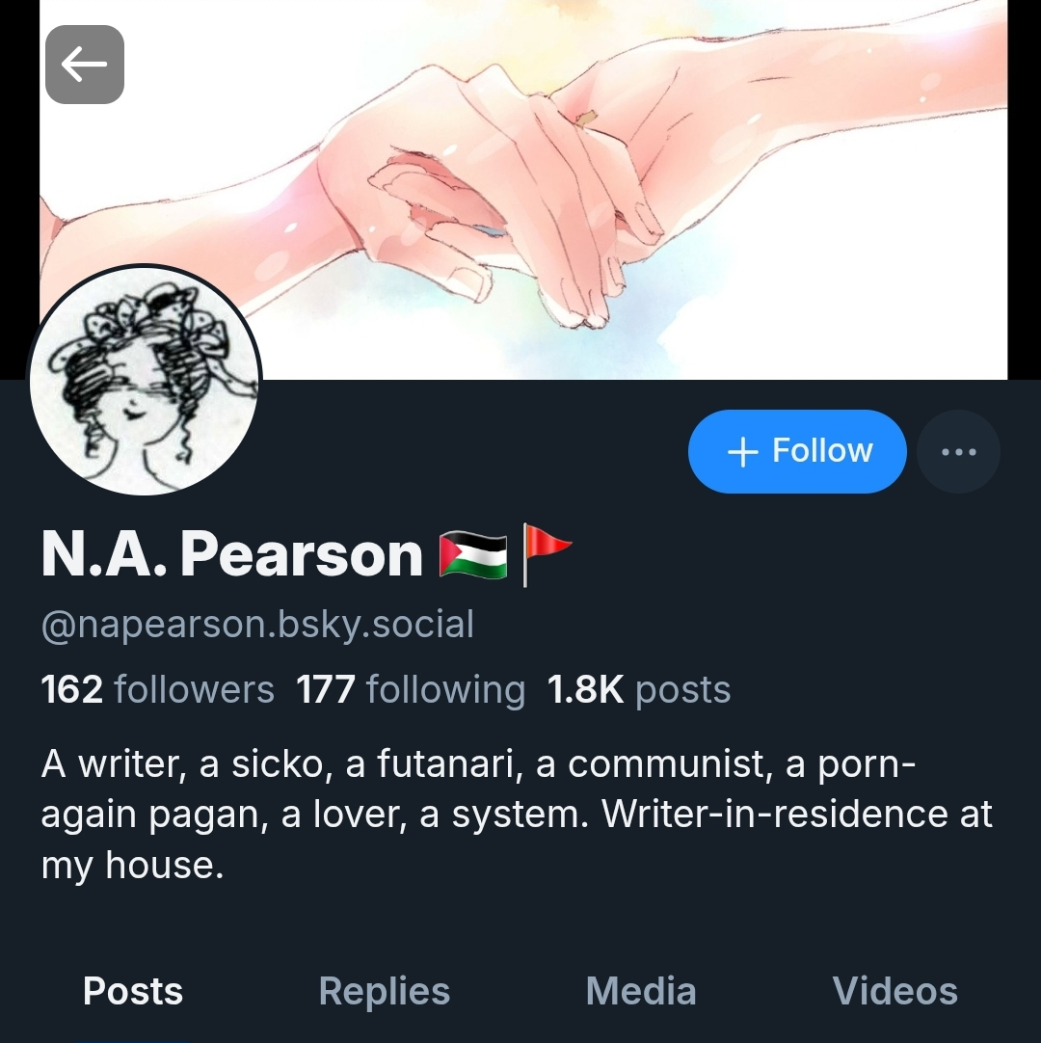
Task: Click the profile bio description text
Action: (517, 815)
